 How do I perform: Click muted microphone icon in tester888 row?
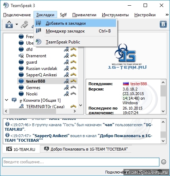[x=66, y=81]
